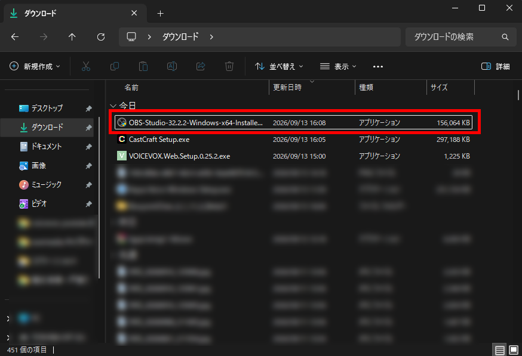
Task: Open 新規作成 dropdown
Action: pos(35,66)
